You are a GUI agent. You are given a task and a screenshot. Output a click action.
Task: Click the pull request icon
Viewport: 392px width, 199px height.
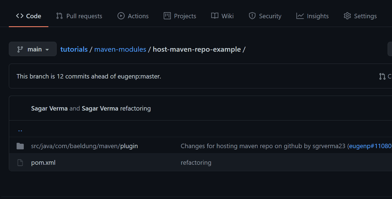click(59, 16)
